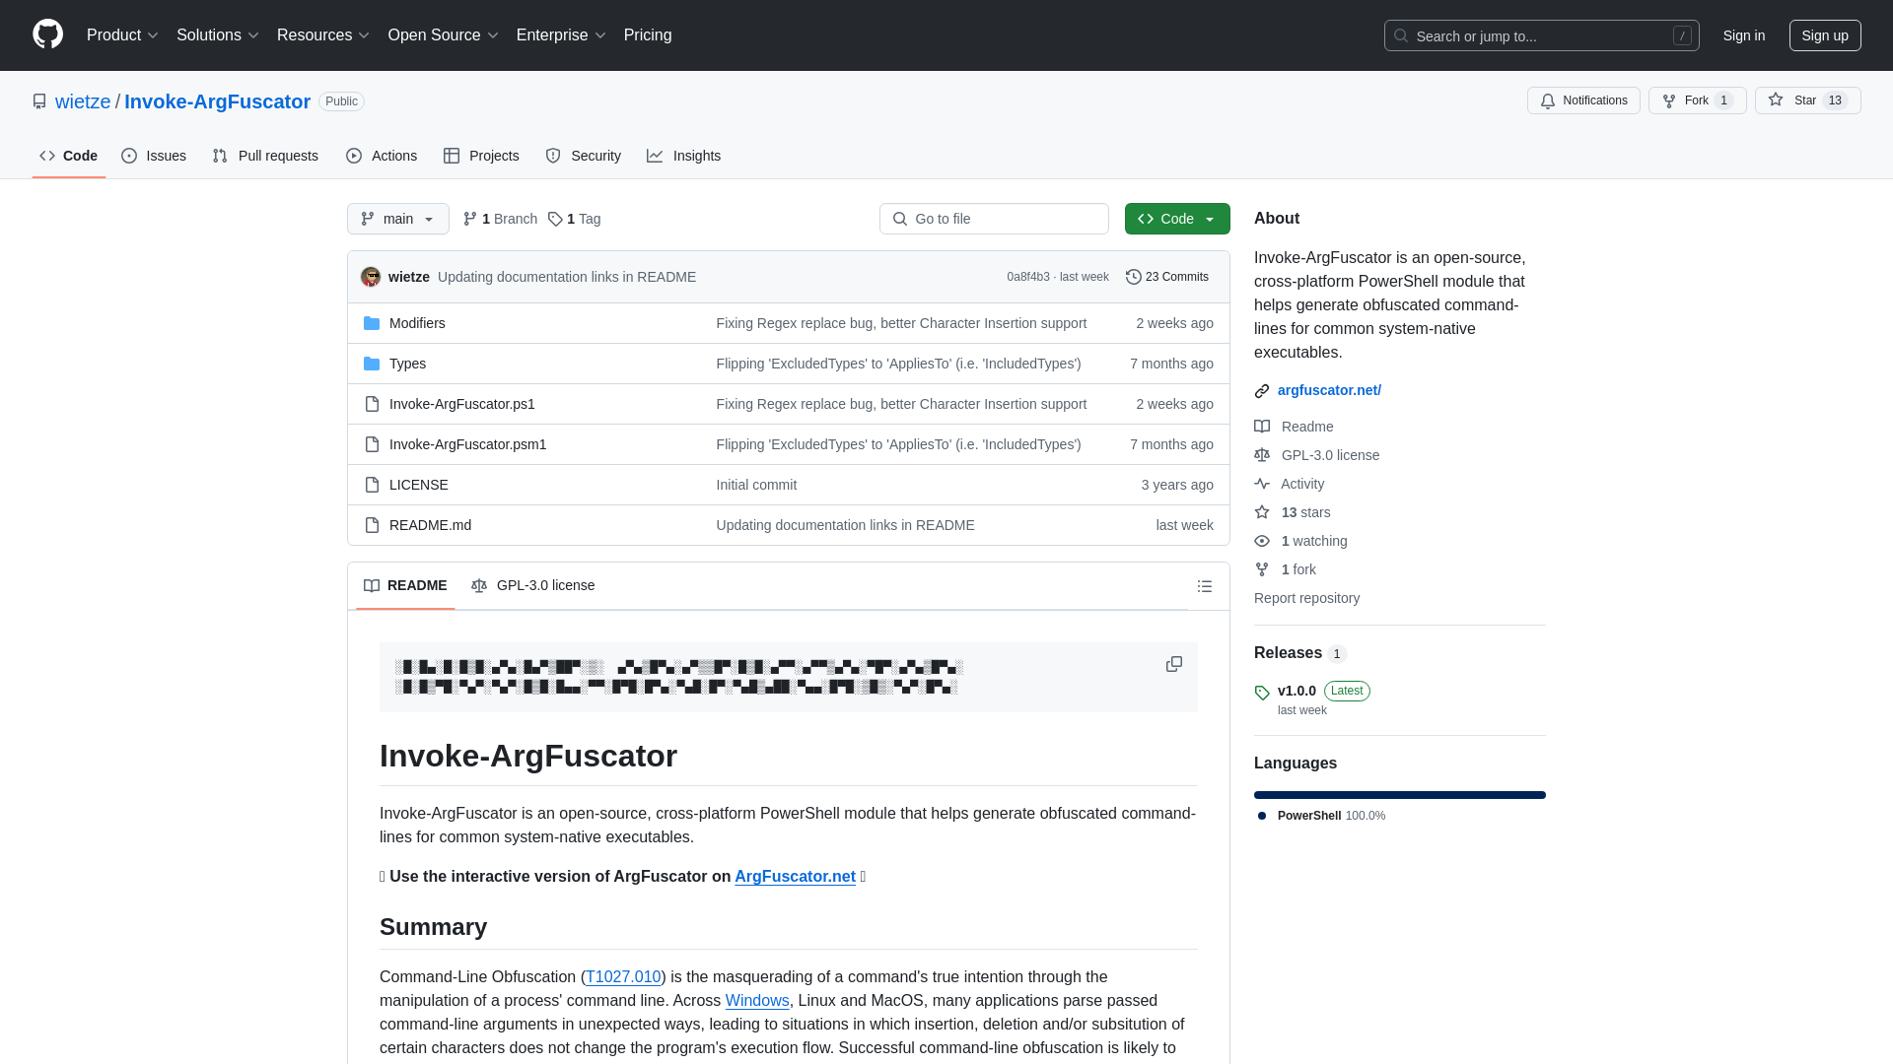The width and height of the screenshot is (1893, 1064).
Task: Open the README outline list icon
Action: pyautogui.click(x=1205, y=586)
